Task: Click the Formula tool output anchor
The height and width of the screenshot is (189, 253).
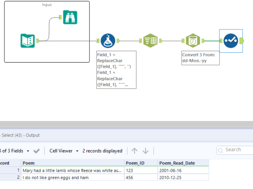Action: click(118, 41)
